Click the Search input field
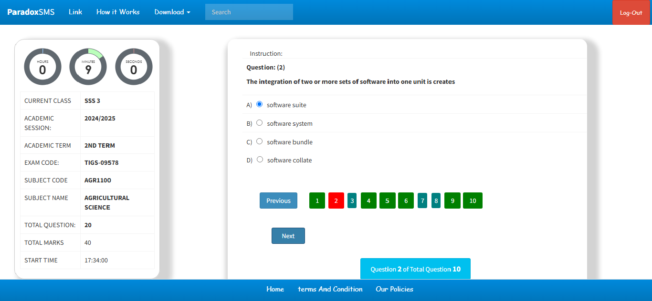The image size is (652, 301). pyautogui.click(x=249, y=12)
